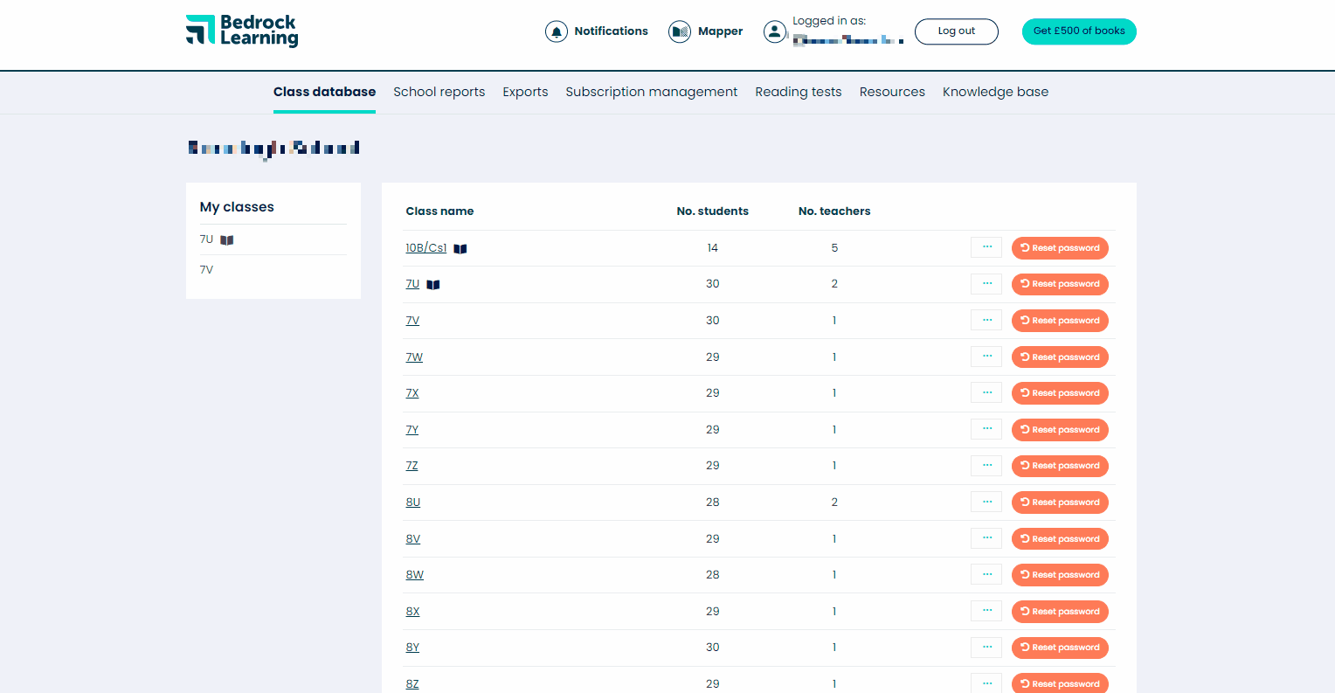
Task: Reset password for class 7W
Action: click(1060, 357)
